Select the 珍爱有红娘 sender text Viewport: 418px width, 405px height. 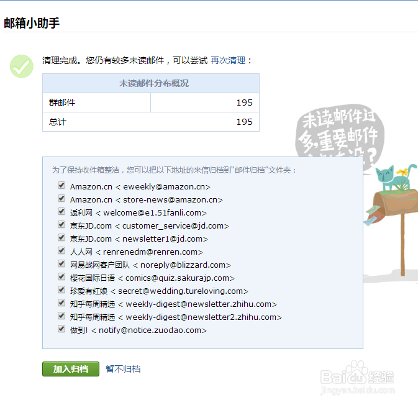click(x=159, y=291)
